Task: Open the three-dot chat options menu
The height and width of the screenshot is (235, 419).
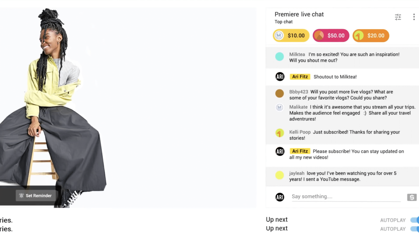Action: click(x=414, y=17)
